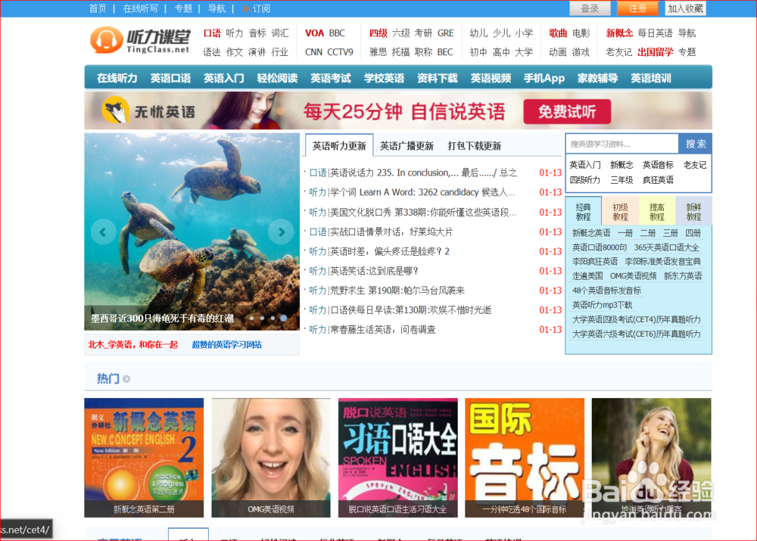Click the circular arrow icon next to 热门

point(126,379)
